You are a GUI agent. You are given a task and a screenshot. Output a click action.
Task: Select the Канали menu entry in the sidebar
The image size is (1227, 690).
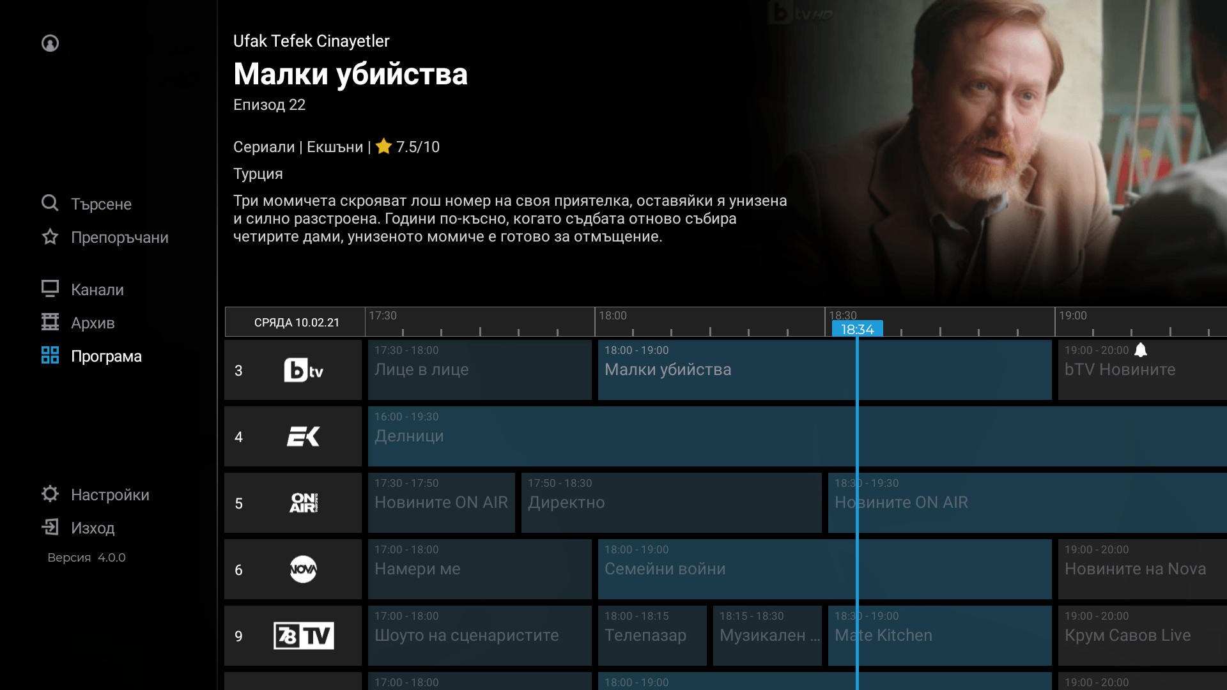pyautogui.click(x=96, y=289)
